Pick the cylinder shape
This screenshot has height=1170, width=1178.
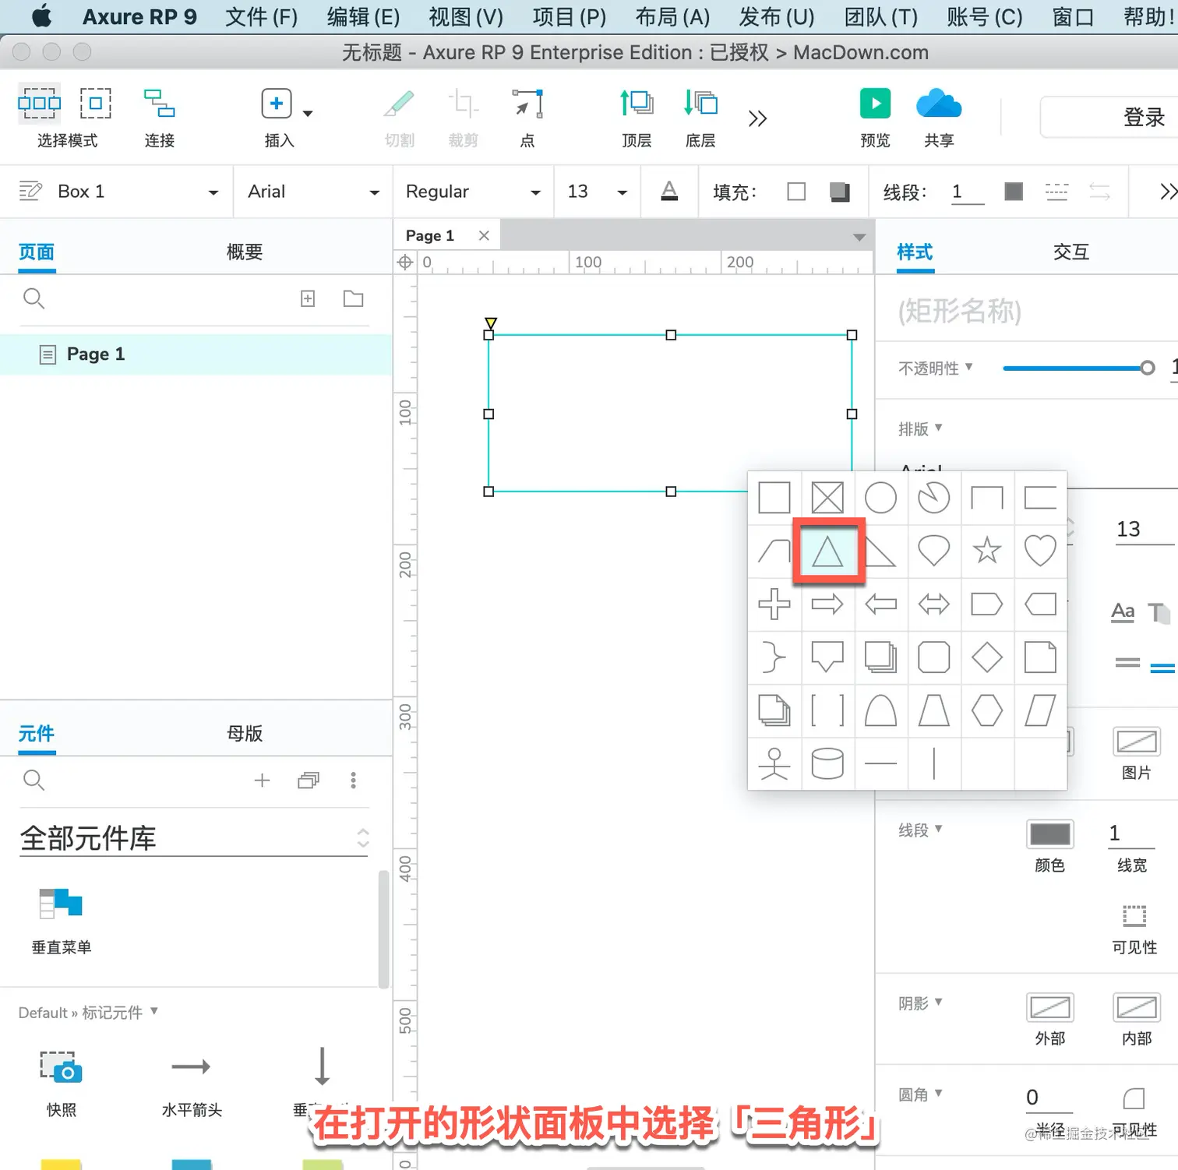tap(827, 763)
